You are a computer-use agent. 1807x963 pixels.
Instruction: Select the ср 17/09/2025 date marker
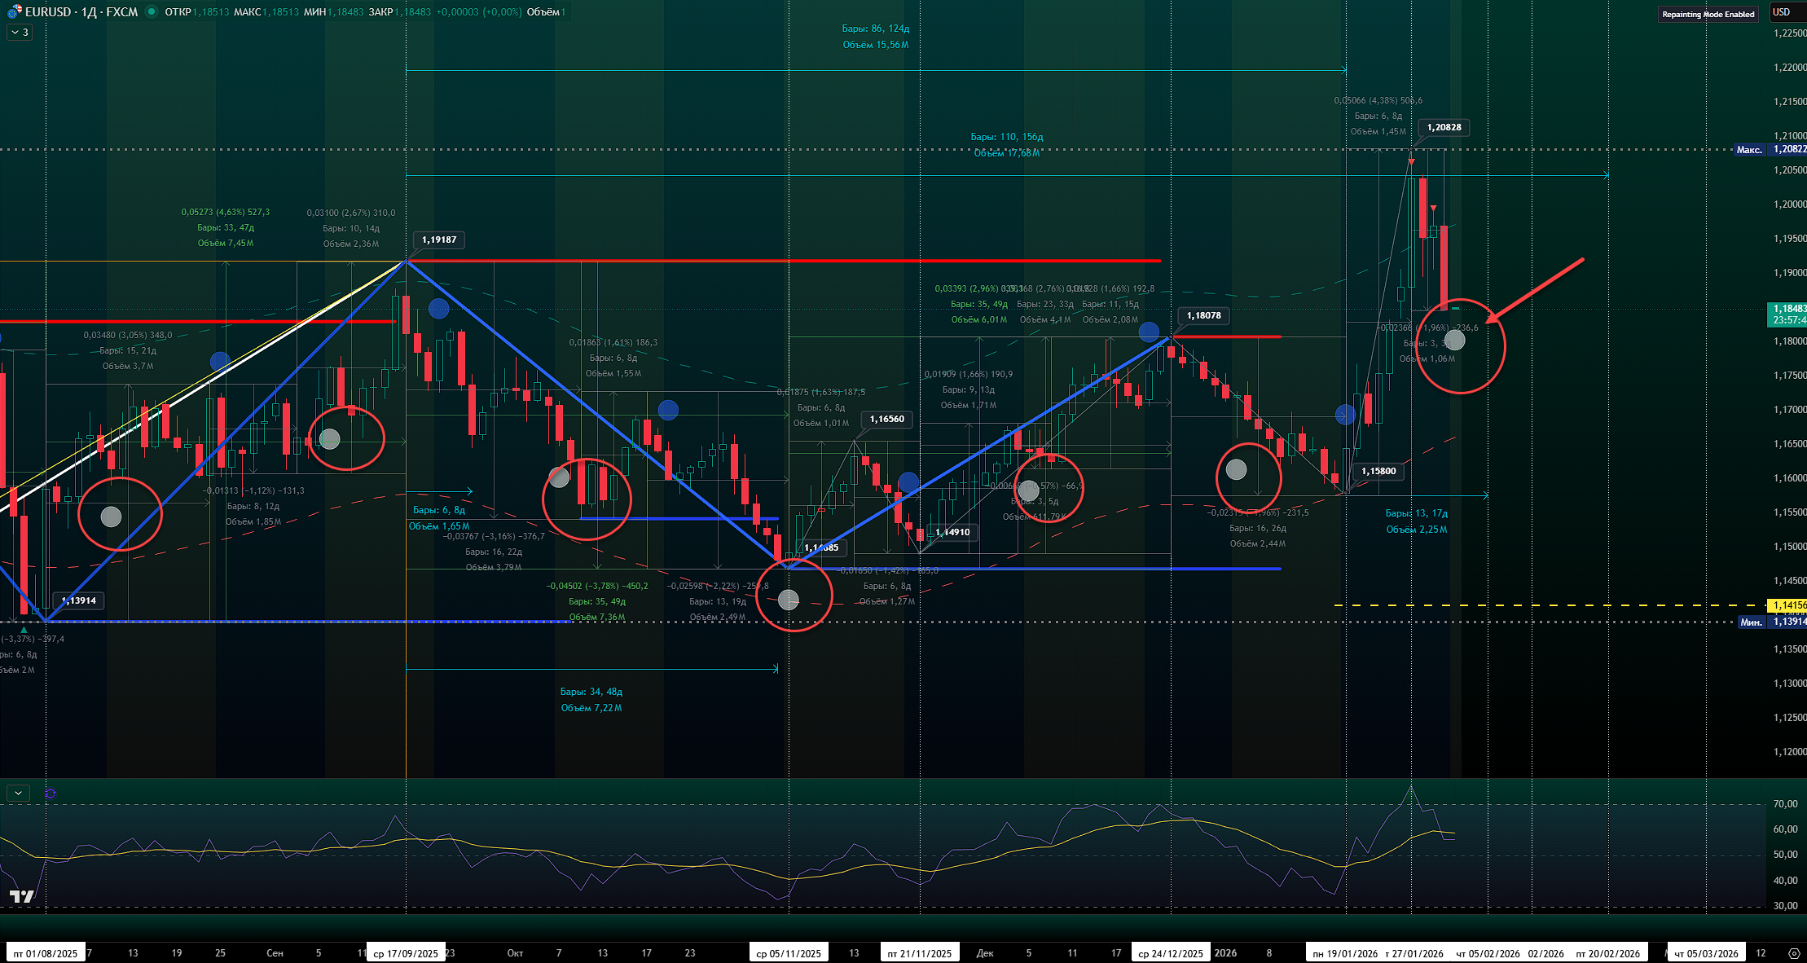pyautogui.click(x=406, y=953)
